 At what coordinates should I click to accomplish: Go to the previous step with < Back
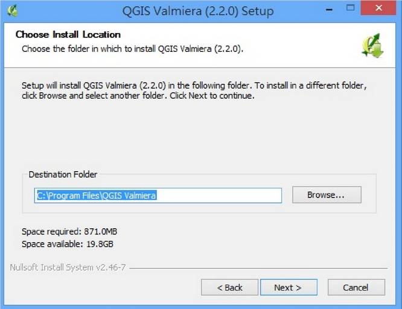click(x=229, y=287)
